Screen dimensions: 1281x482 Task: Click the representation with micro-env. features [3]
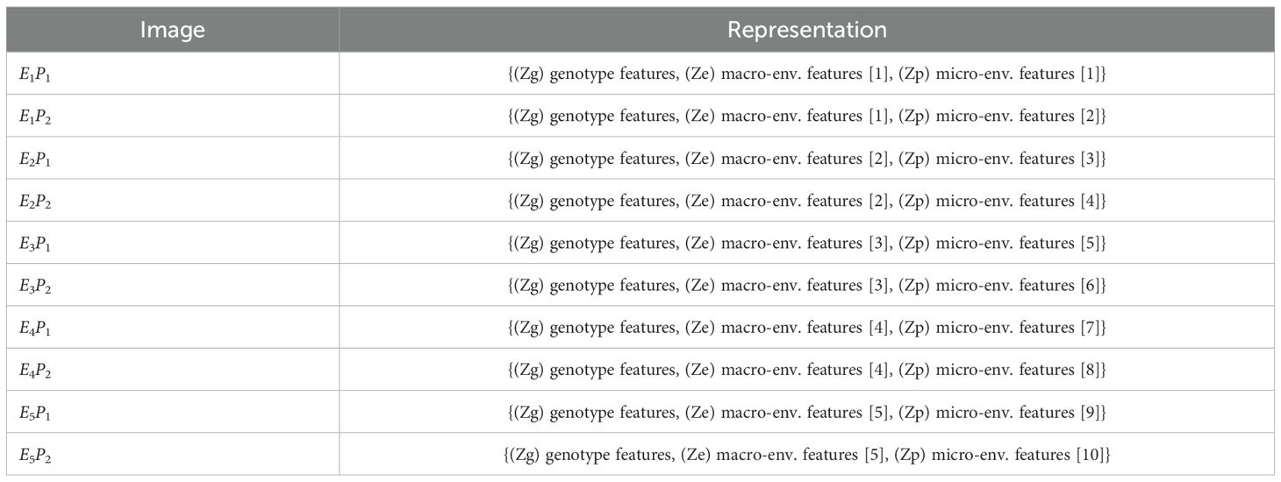[806, 159]
